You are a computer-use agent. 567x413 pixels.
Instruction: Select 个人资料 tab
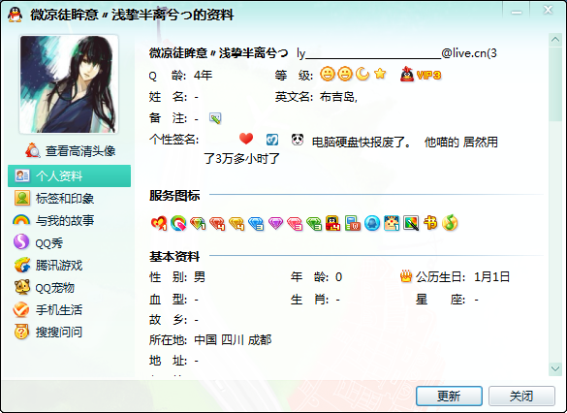(69, 175)
